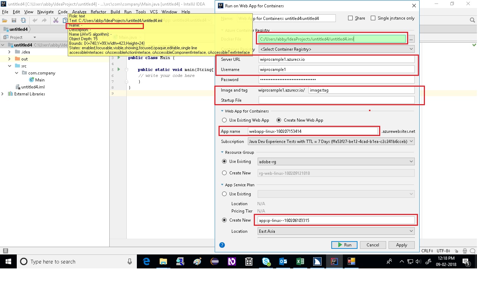The width and height of the screenshot is (479, 281).
Task: Open the Build menu
Action: [x=115, y=12]
